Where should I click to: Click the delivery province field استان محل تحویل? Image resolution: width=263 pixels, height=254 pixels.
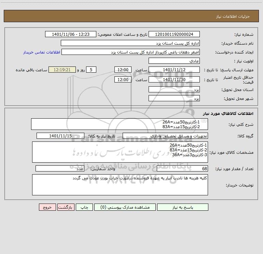[x=174, y=89]
